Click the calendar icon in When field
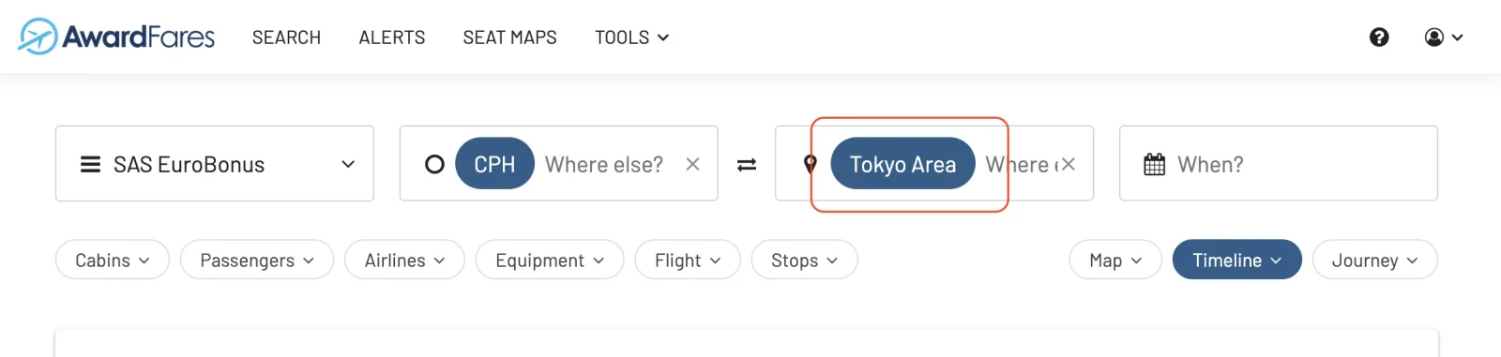 [1155, 165]
